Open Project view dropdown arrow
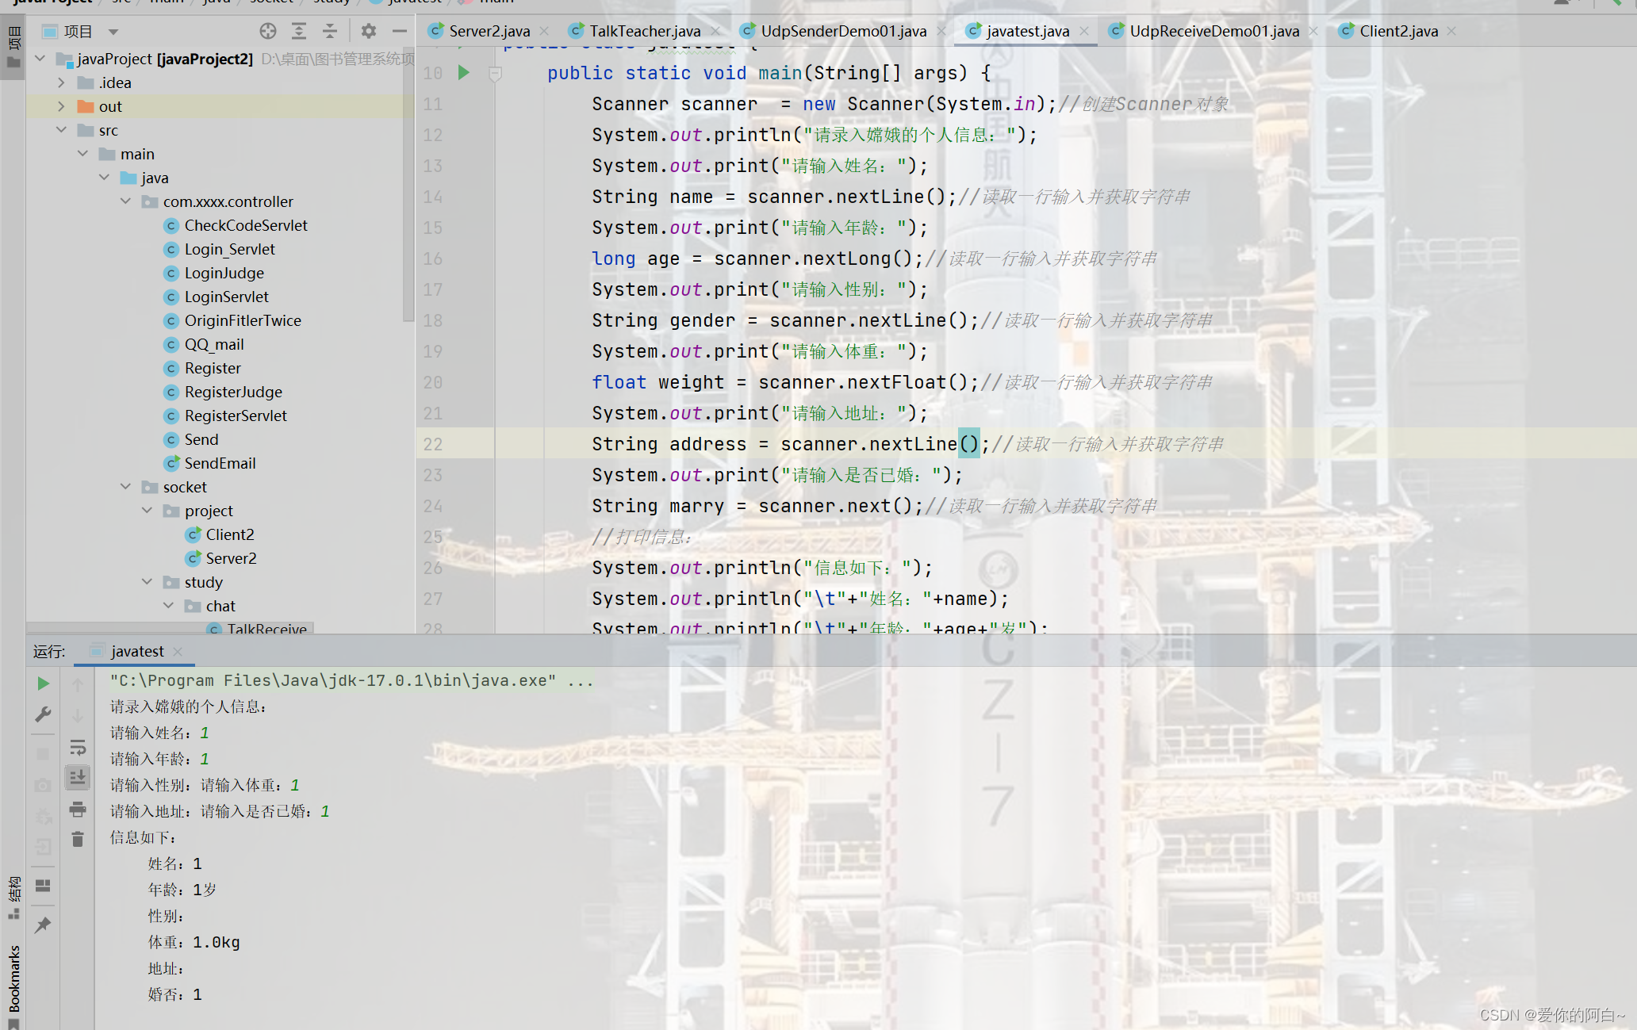The height and width of the screenshot is (1030, 1637). (113, 32)
